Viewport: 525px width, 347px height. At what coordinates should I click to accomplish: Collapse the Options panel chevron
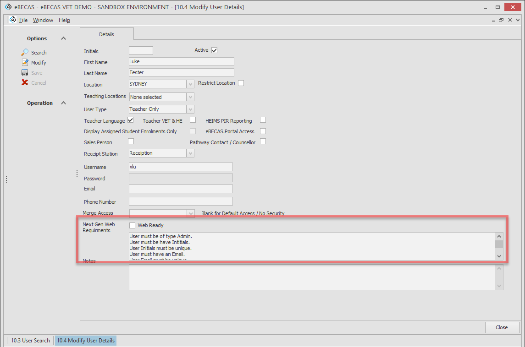click(x=63, y=38)
